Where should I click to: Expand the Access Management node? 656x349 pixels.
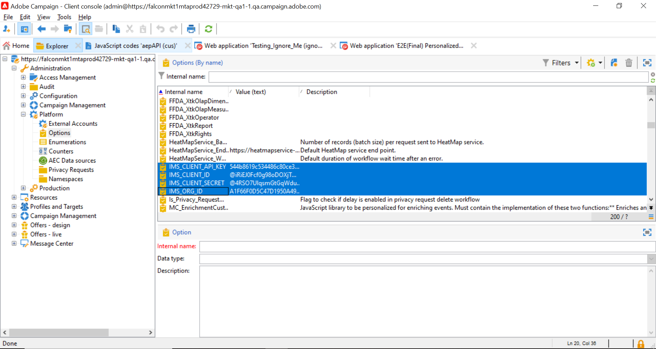coord(23,78)
